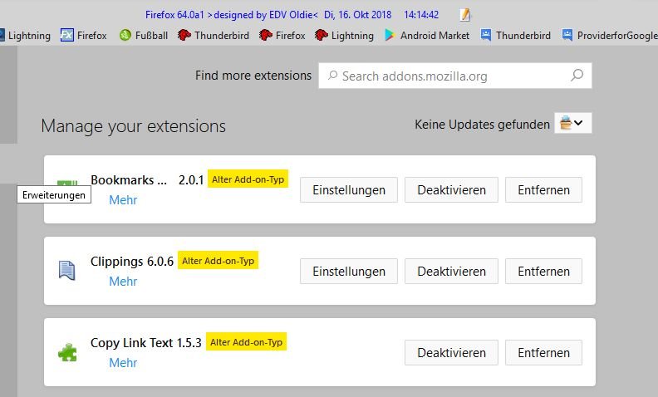Open the ProviderforGoogle bookmark

608,36
